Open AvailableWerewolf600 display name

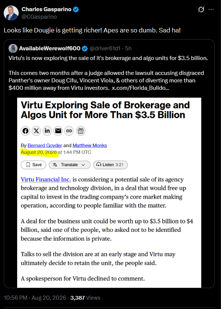(50, 48)
